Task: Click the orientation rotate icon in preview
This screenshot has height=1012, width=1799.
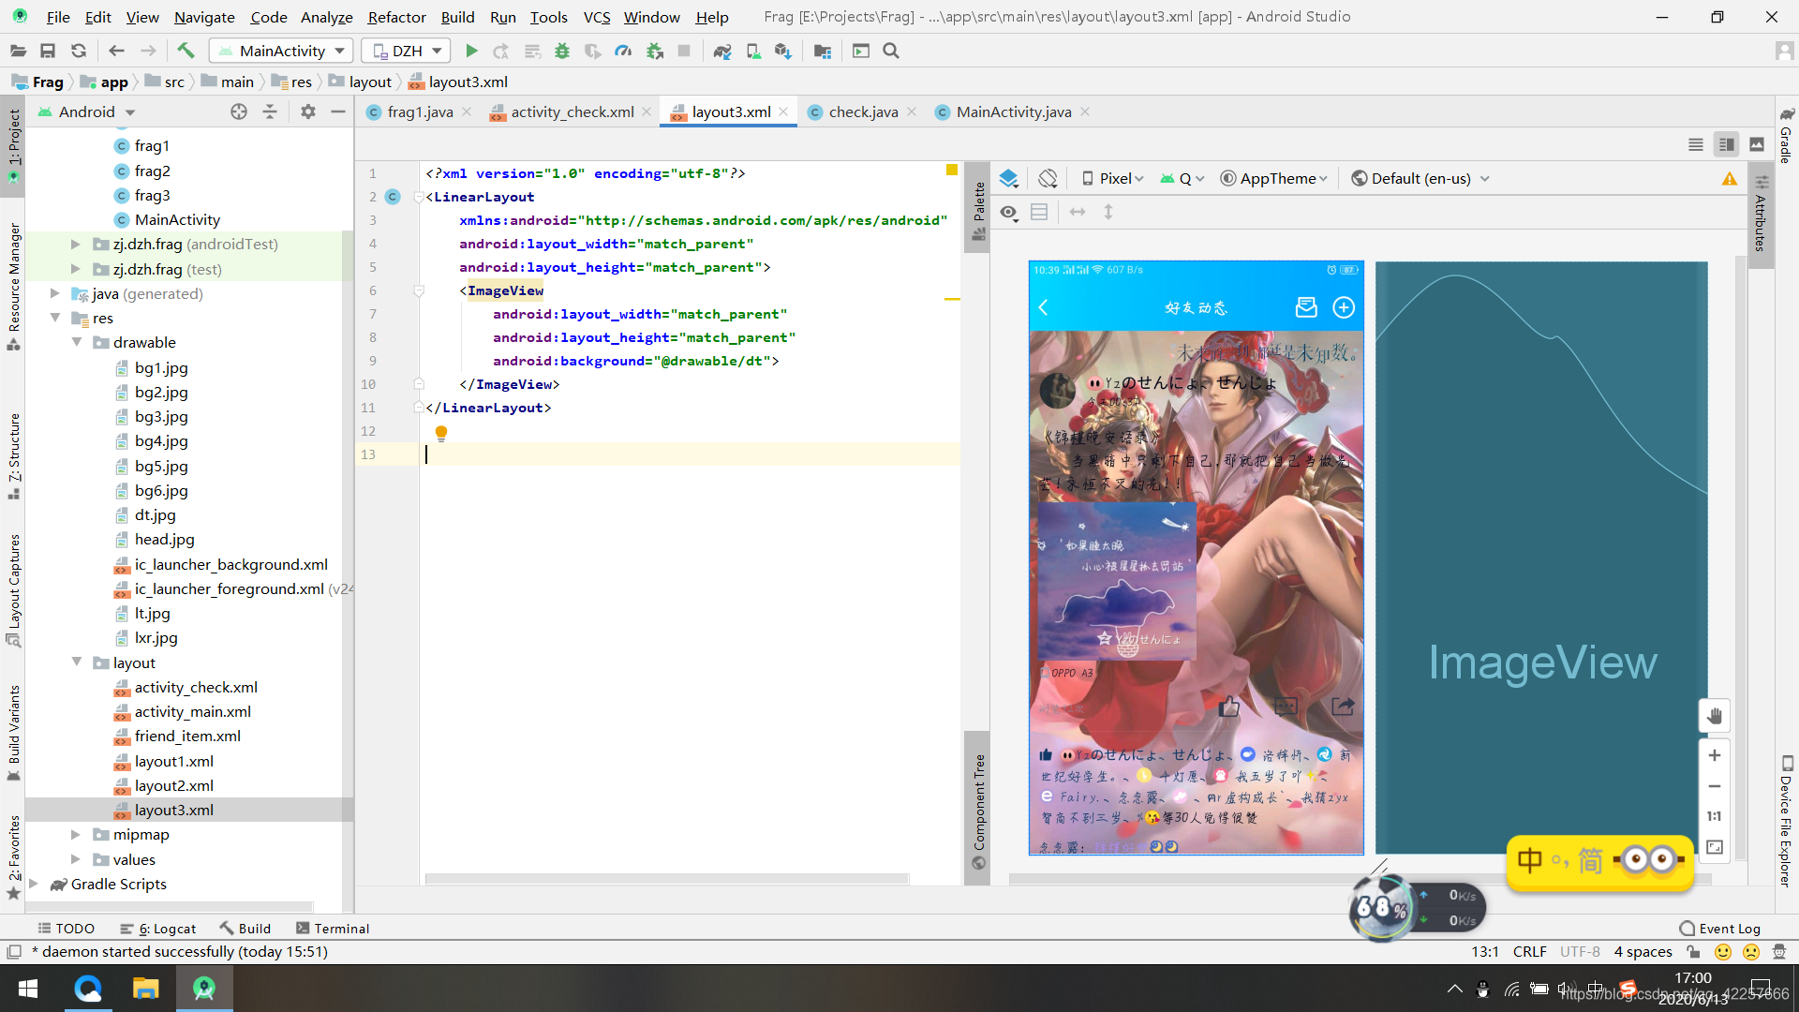Action: 1048,178
